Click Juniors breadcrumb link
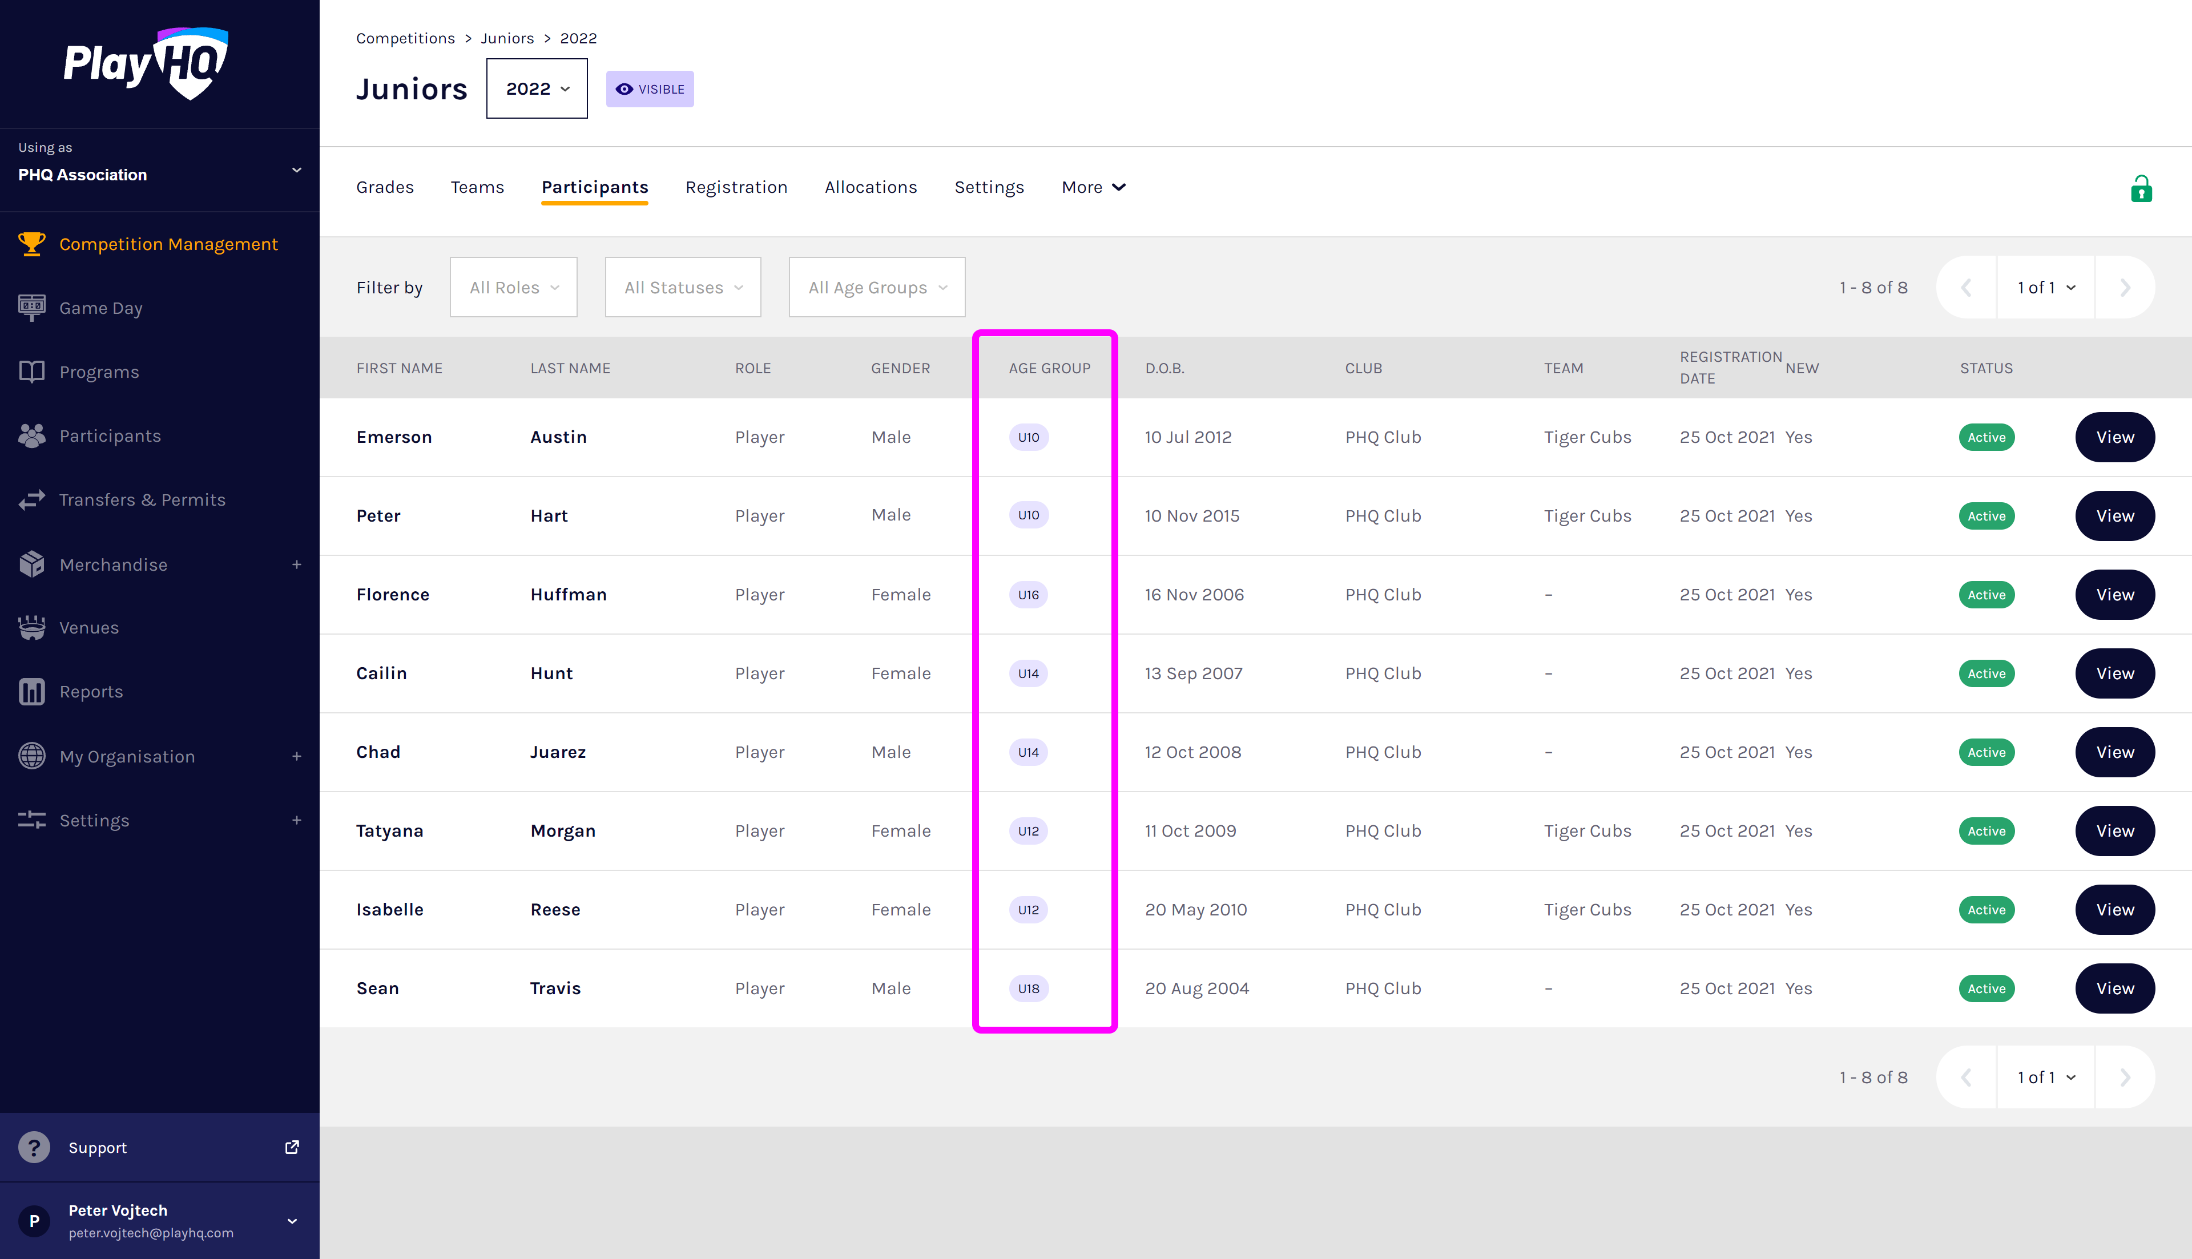The image size is (2192, 1259). click(x=507, y=38)
